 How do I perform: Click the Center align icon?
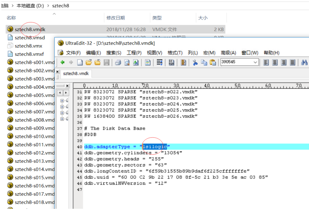275,63
